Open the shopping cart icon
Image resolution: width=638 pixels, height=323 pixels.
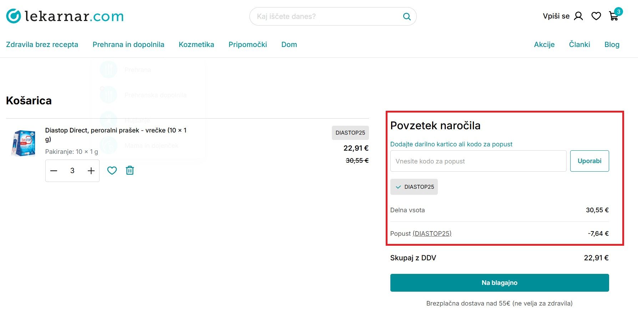coord(614,16)
